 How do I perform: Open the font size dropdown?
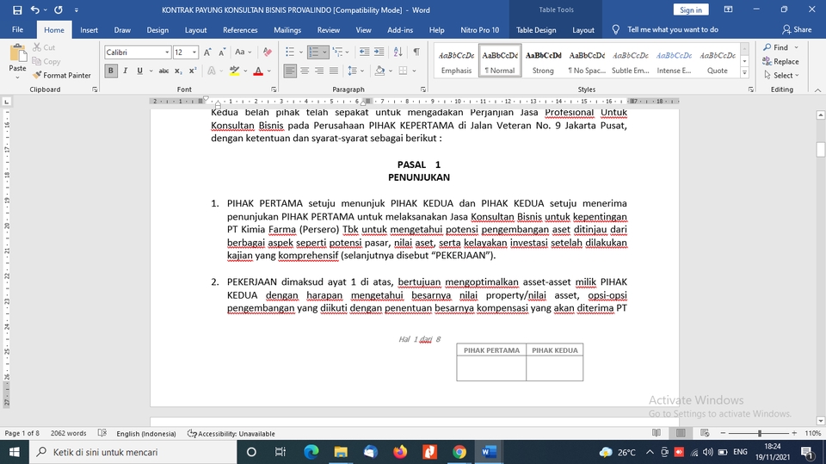tap(194, 53)
